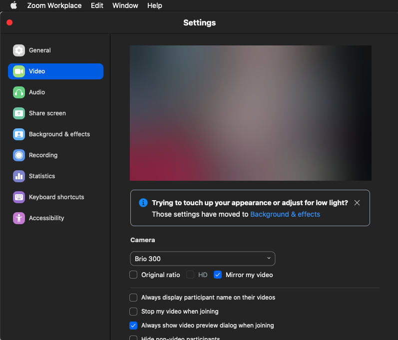Click the Accessibility person icon
398x340 pixels.
19,218
